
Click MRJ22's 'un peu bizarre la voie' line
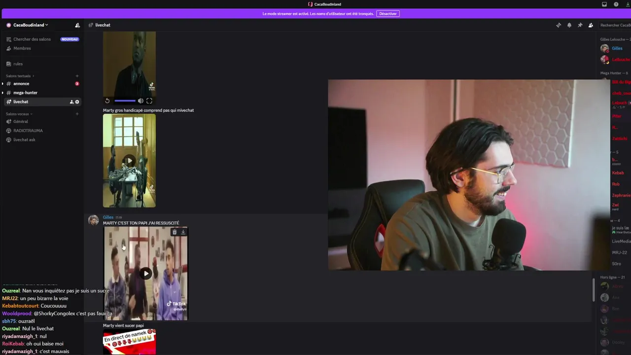tap(35, 298)
